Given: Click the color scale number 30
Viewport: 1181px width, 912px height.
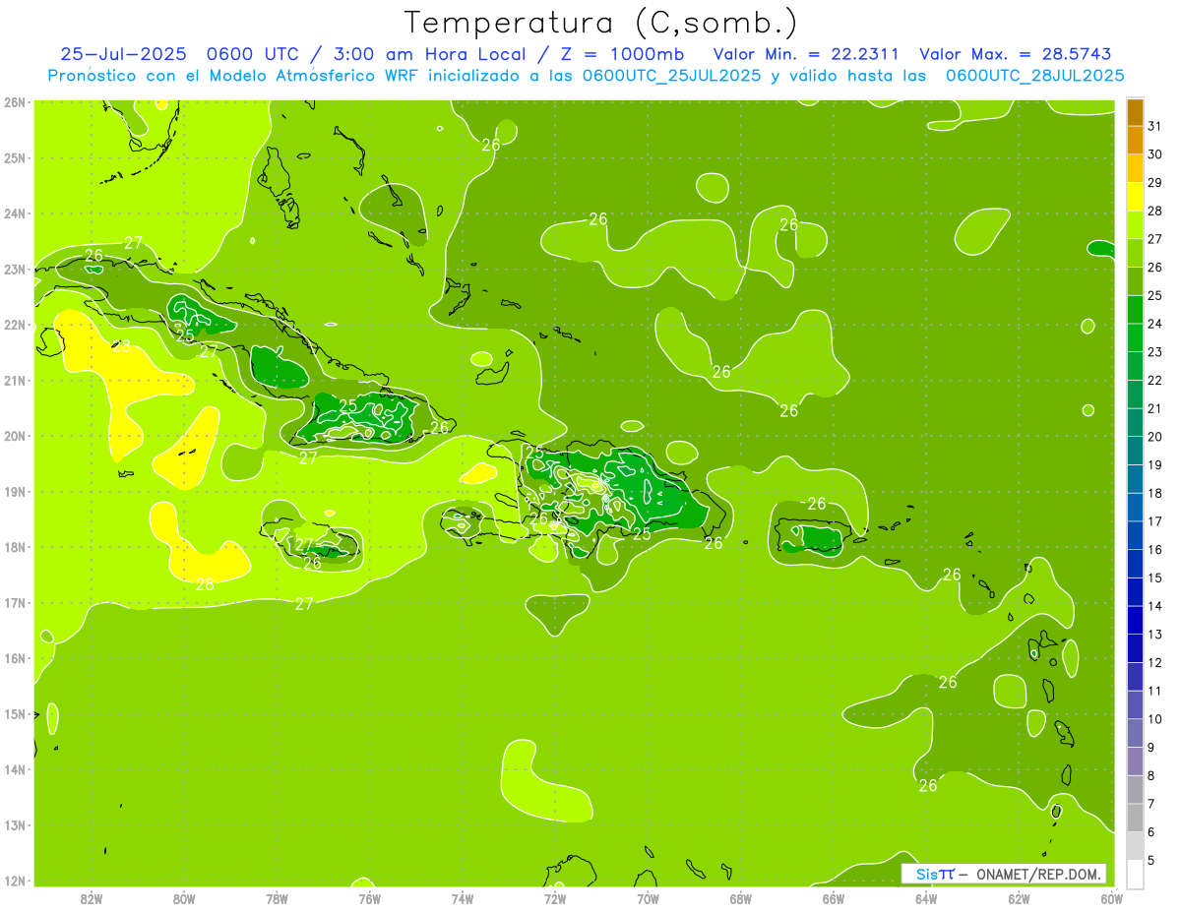Looking at the screenshot, I should 1154,153.
